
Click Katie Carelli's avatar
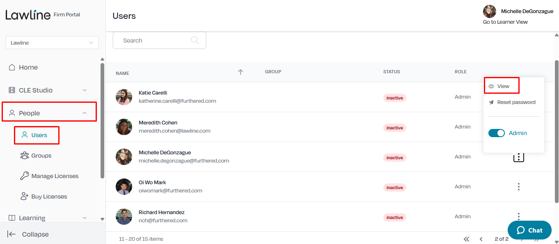(x=124, y=97)
